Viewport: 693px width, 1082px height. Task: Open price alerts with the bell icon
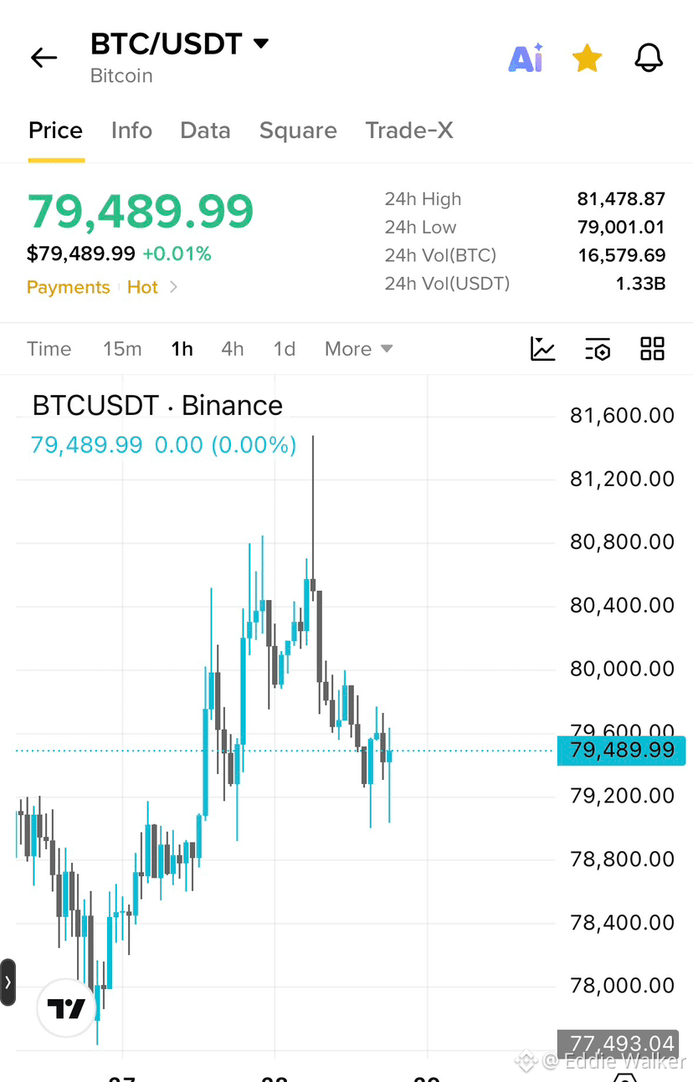point(649,58)
